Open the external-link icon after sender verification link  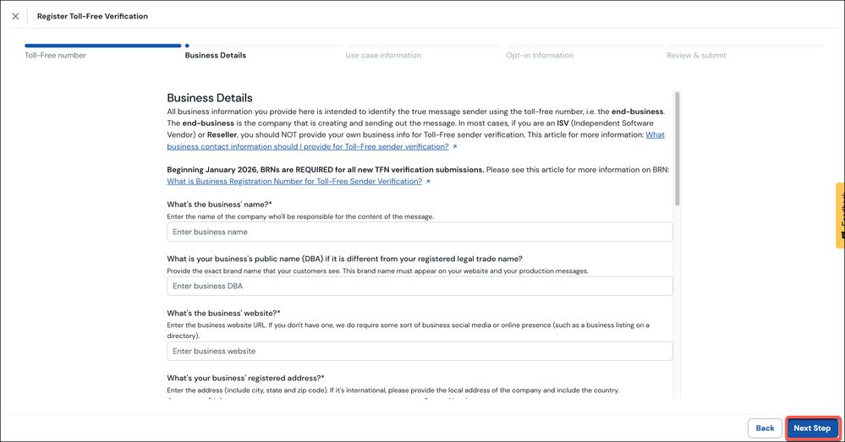pyautogui.click(x=455, y=146)
